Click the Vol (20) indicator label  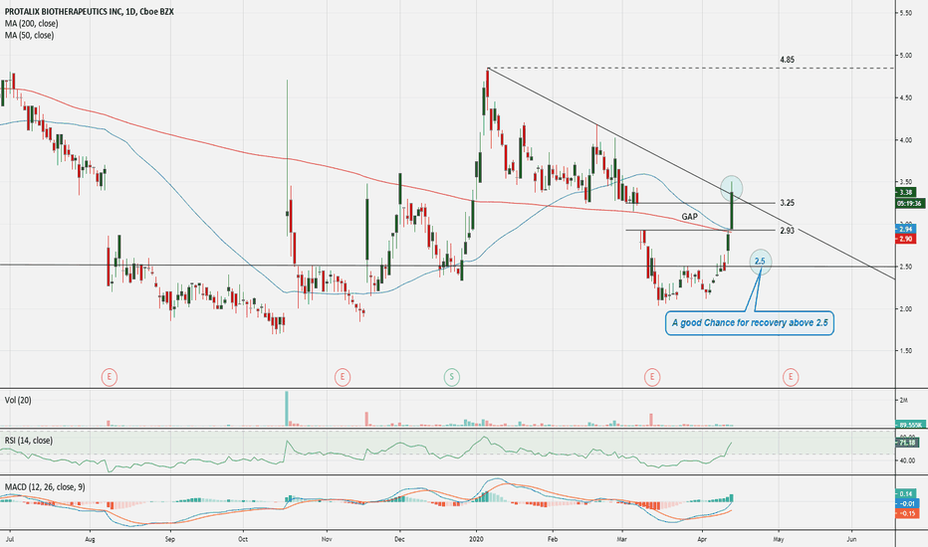coord(18,401)
